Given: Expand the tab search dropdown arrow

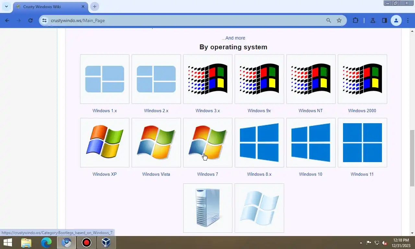Looking at the screenshot, I should click(6, 6).
